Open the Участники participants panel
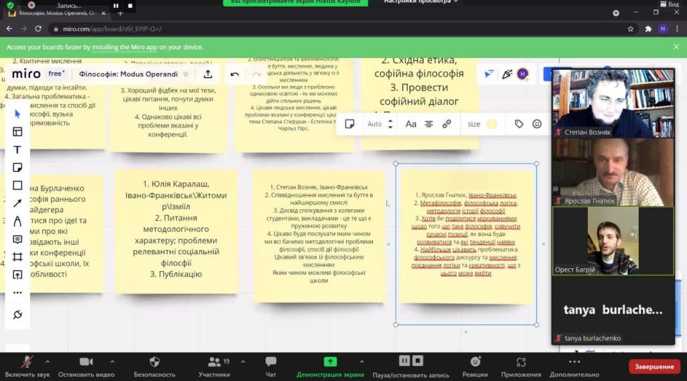The width and height of the screenshot is (687, 381). coord(214,366)
